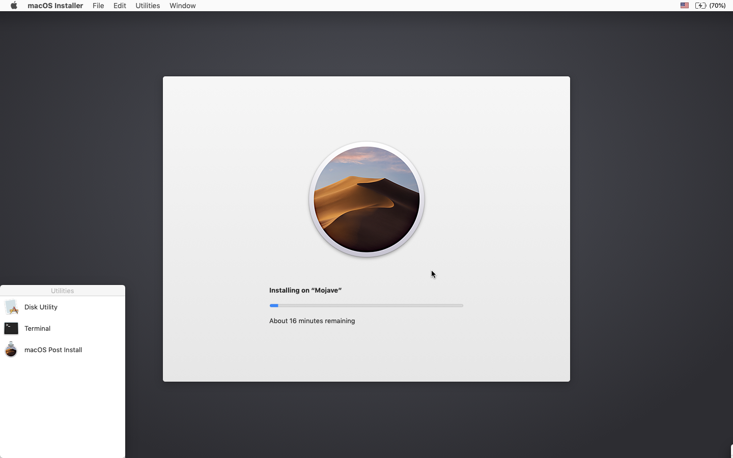The height and width of the screenshot is (458, 733).
Task: Select the Mojave dune disk image icon
Action: [x=366, y=200]
